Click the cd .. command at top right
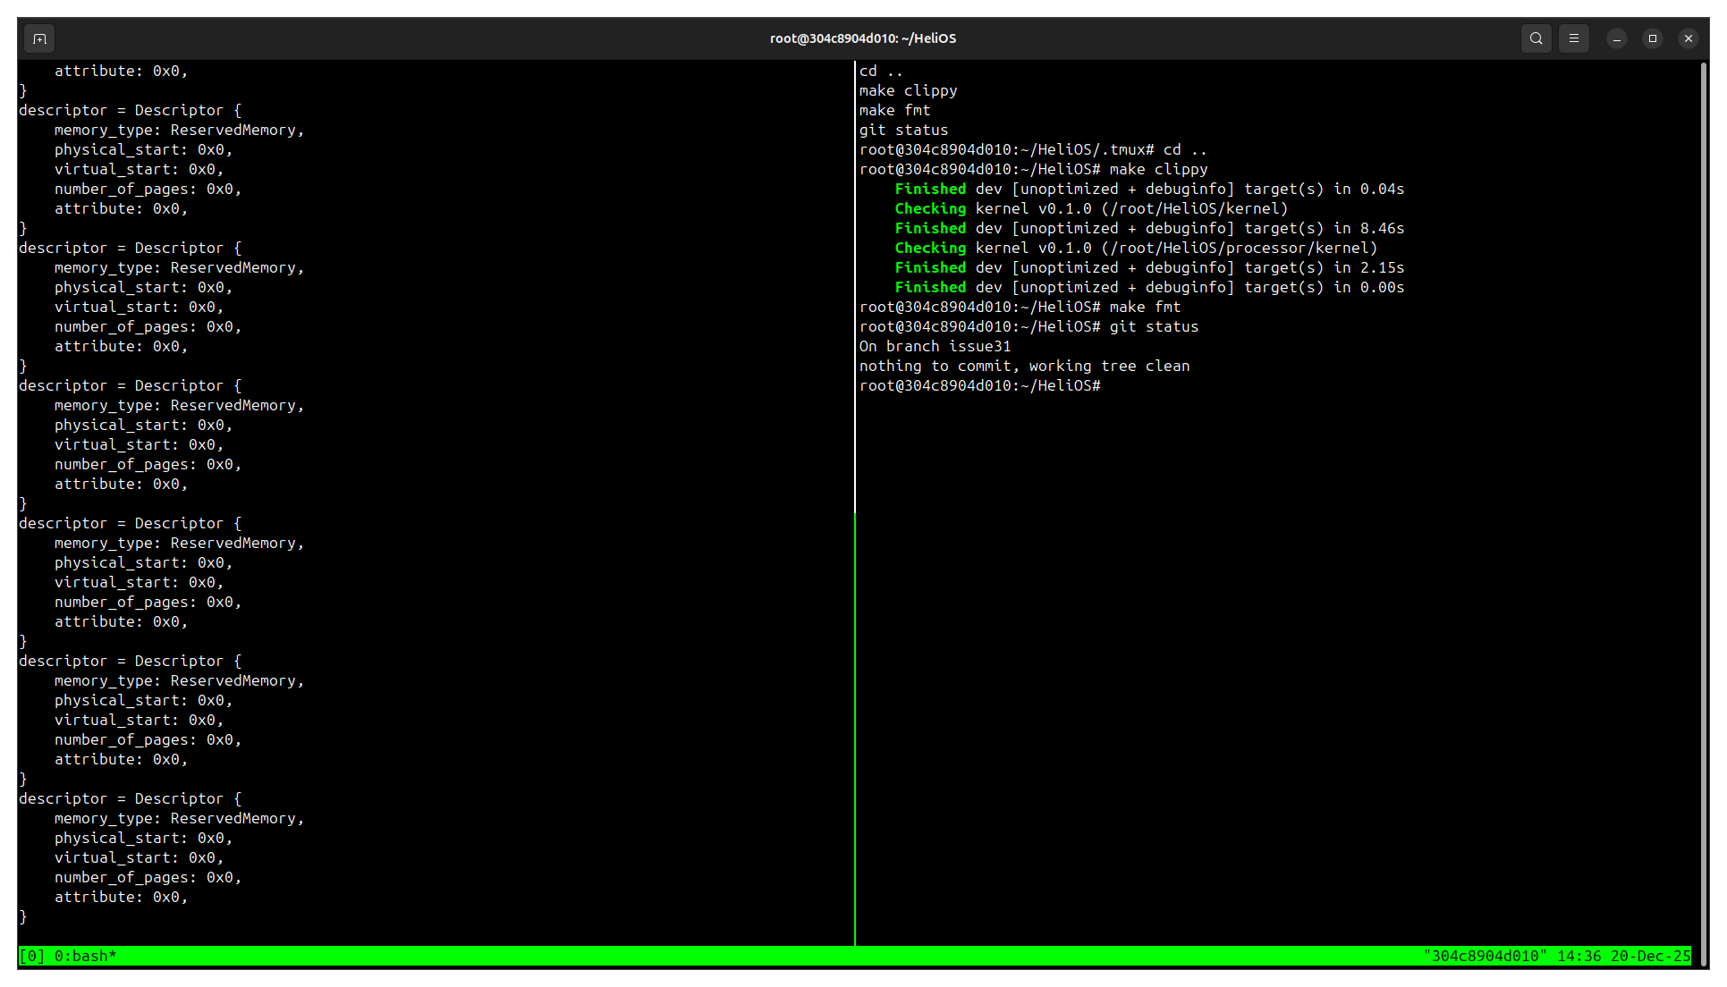This screenshot has width=1727, height=987. click(879, 71)
